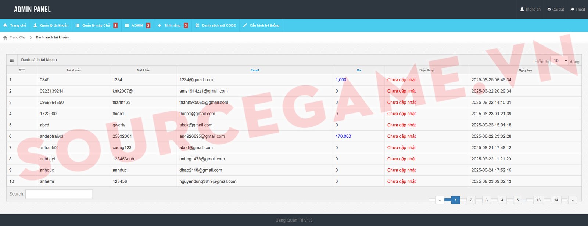Viewport: 588px width, 226px height.
Task: Go to page 2 of the table
Action: coord(471,200)
